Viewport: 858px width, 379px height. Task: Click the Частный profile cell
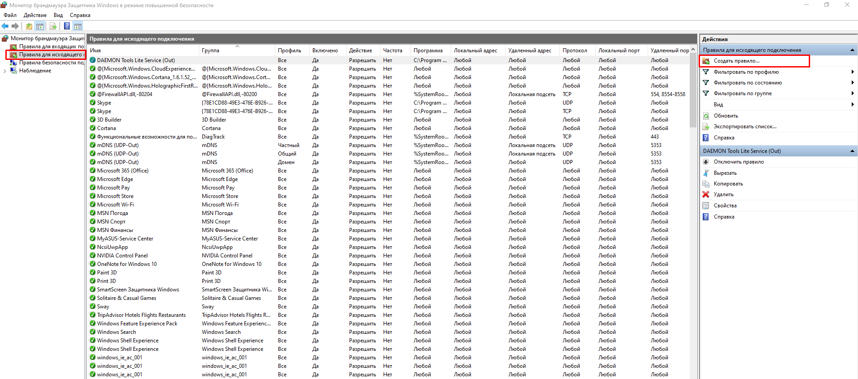pos(288,145)
